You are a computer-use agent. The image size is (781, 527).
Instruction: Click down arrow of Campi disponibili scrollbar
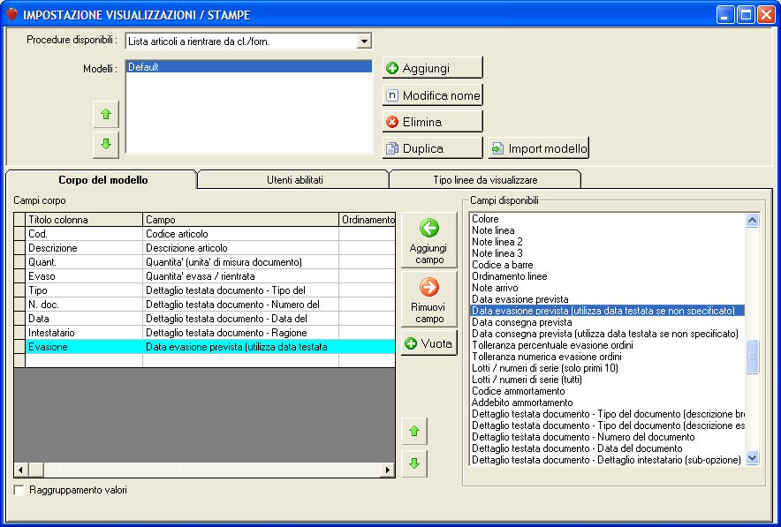click(752, 457)
